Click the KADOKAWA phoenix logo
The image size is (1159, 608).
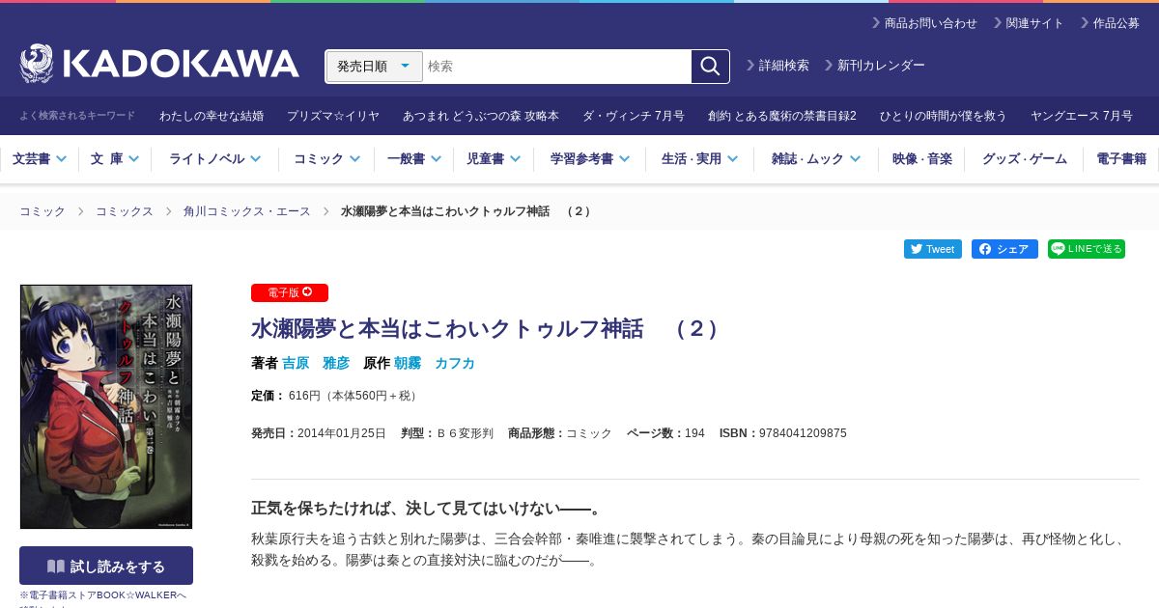159,65
